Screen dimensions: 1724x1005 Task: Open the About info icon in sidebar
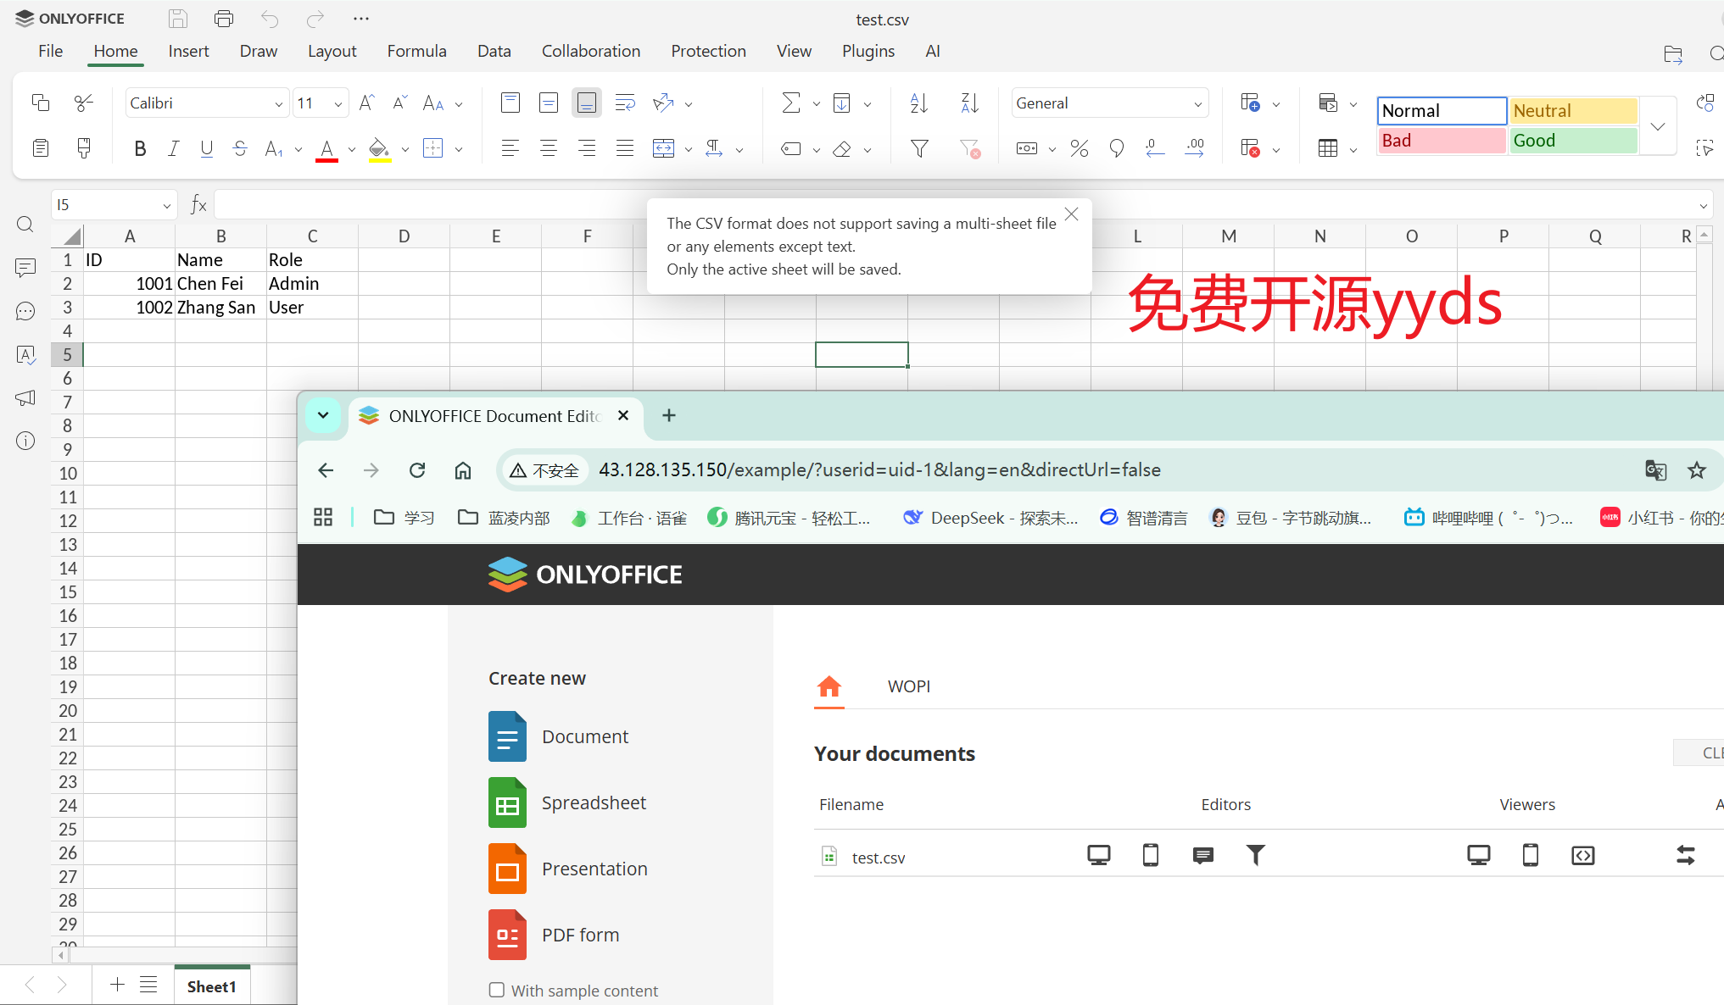click(25, 441)
